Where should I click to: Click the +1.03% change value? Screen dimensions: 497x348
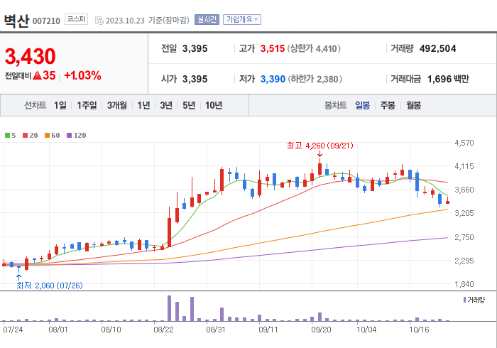coord(82,75)
